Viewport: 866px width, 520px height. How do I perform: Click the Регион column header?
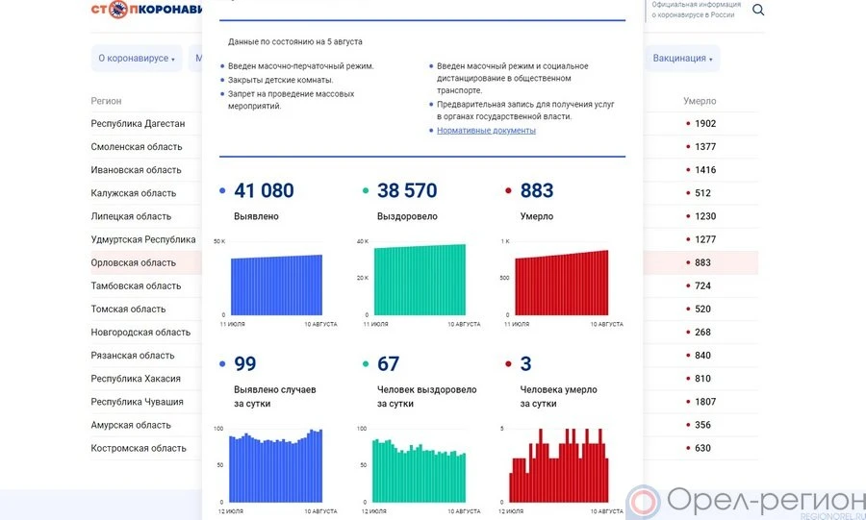click(107, 101)
